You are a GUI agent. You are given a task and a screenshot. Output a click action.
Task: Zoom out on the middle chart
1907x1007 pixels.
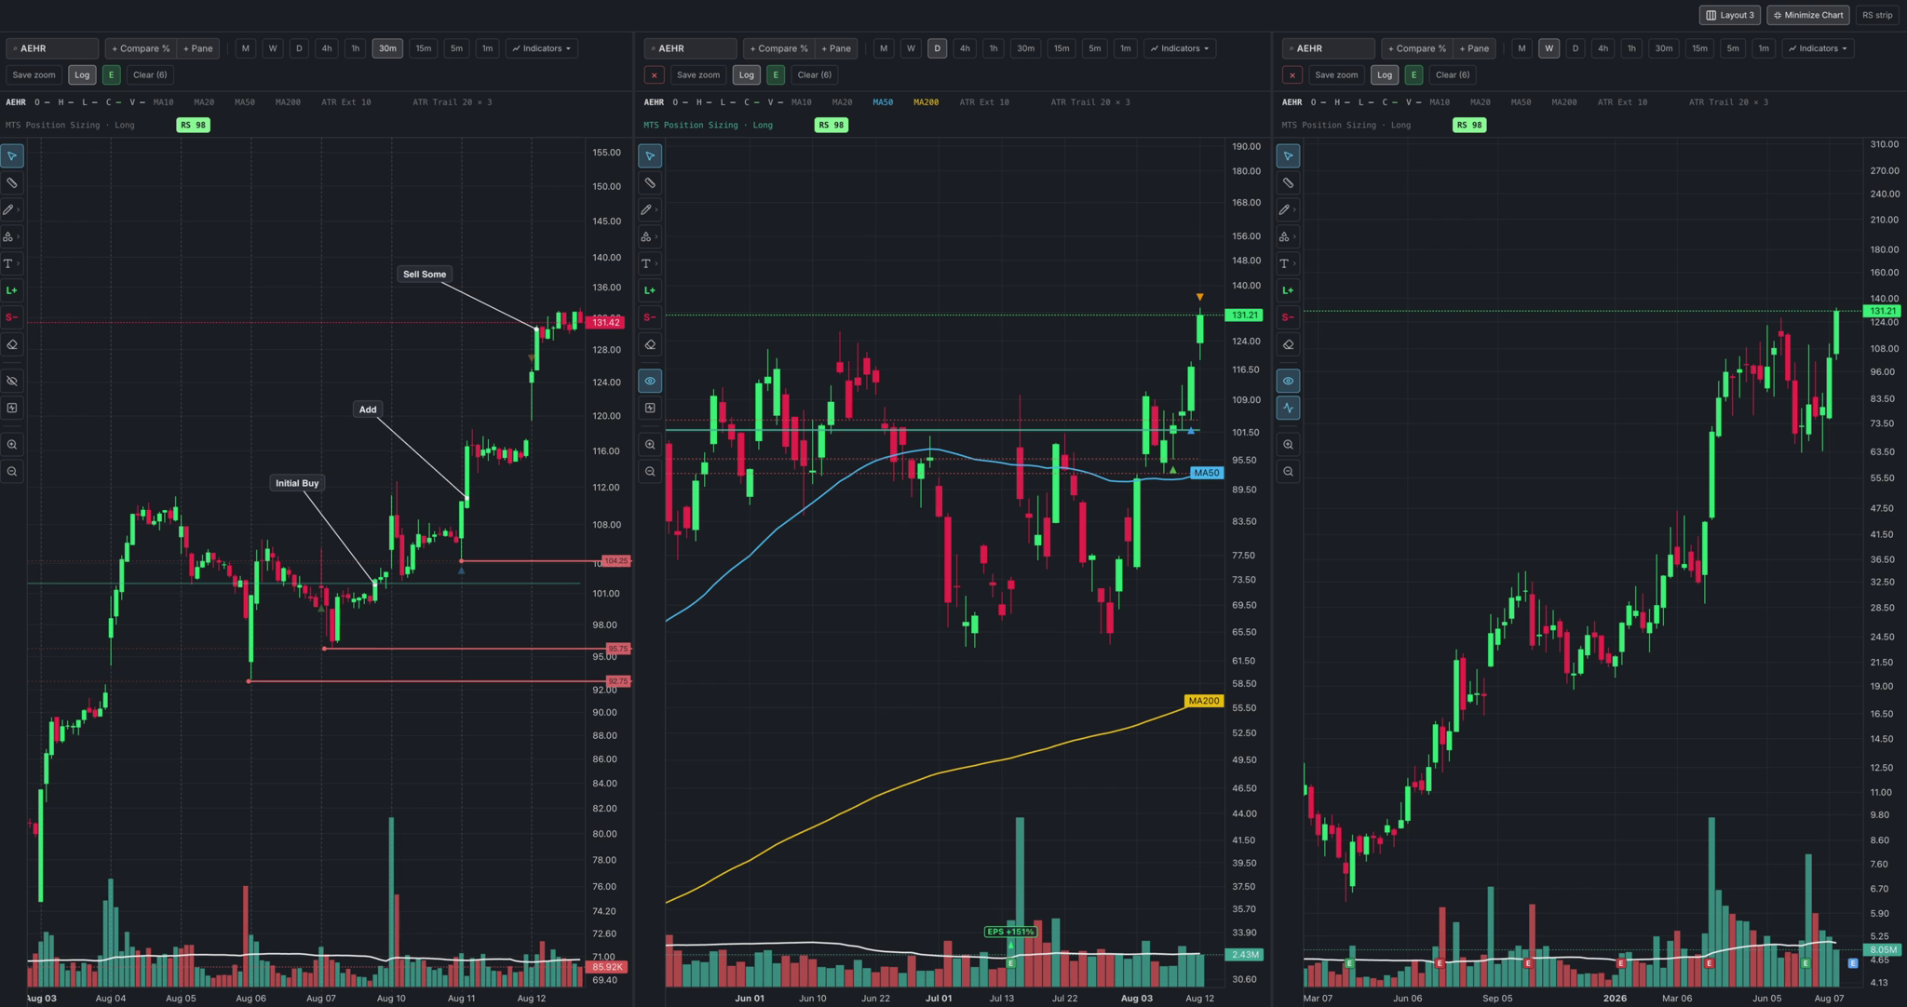pos(650,472)
